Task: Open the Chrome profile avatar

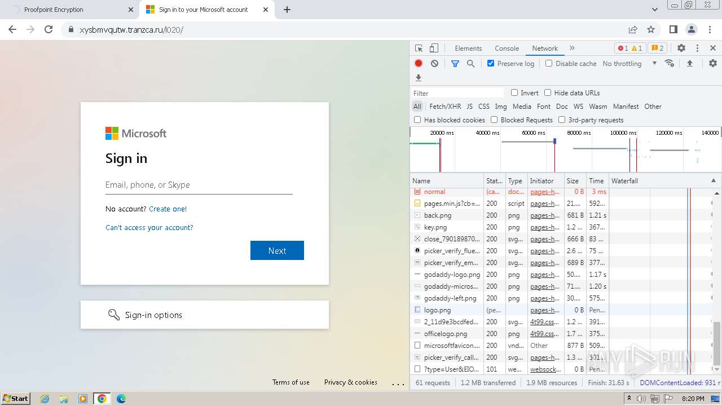Action: 692,29
